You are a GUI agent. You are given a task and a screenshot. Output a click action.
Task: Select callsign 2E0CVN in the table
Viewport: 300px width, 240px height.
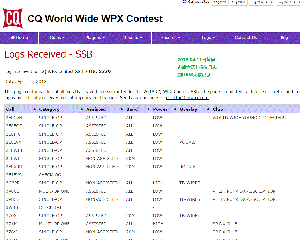tap(14, 118)
